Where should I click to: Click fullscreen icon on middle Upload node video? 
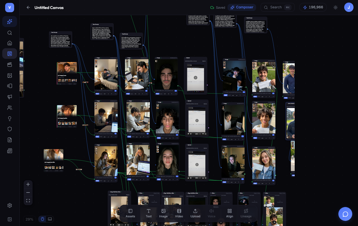(205, 134)
